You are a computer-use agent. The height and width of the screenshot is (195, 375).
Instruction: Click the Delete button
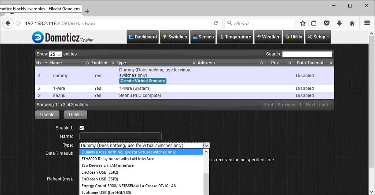tap(76, 115)
